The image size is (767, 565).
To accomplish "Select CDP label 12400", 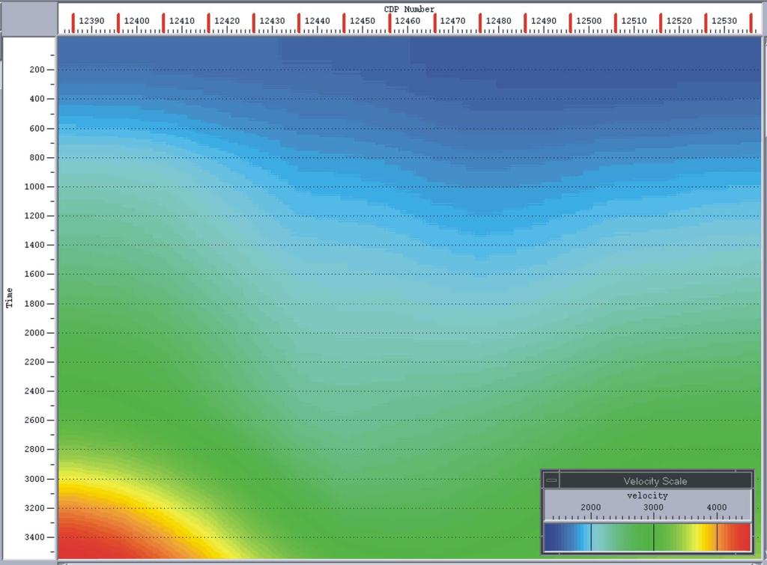I will [x=136, y=20].
